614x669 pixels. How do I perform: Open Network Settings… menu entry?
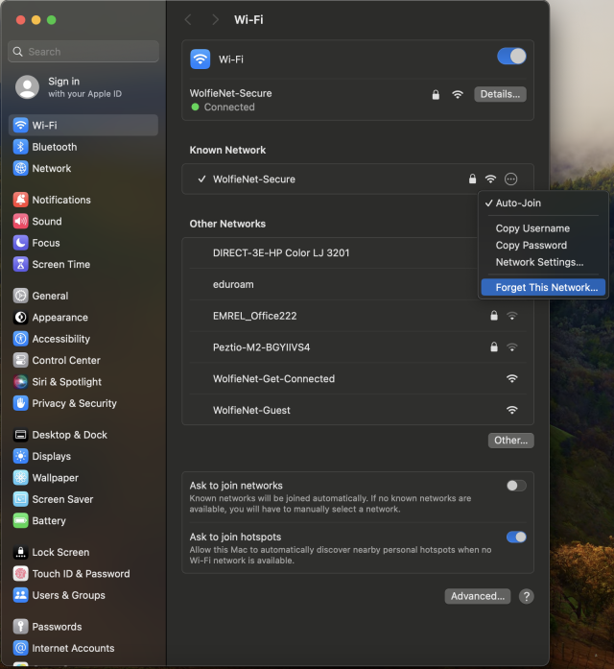543,262
